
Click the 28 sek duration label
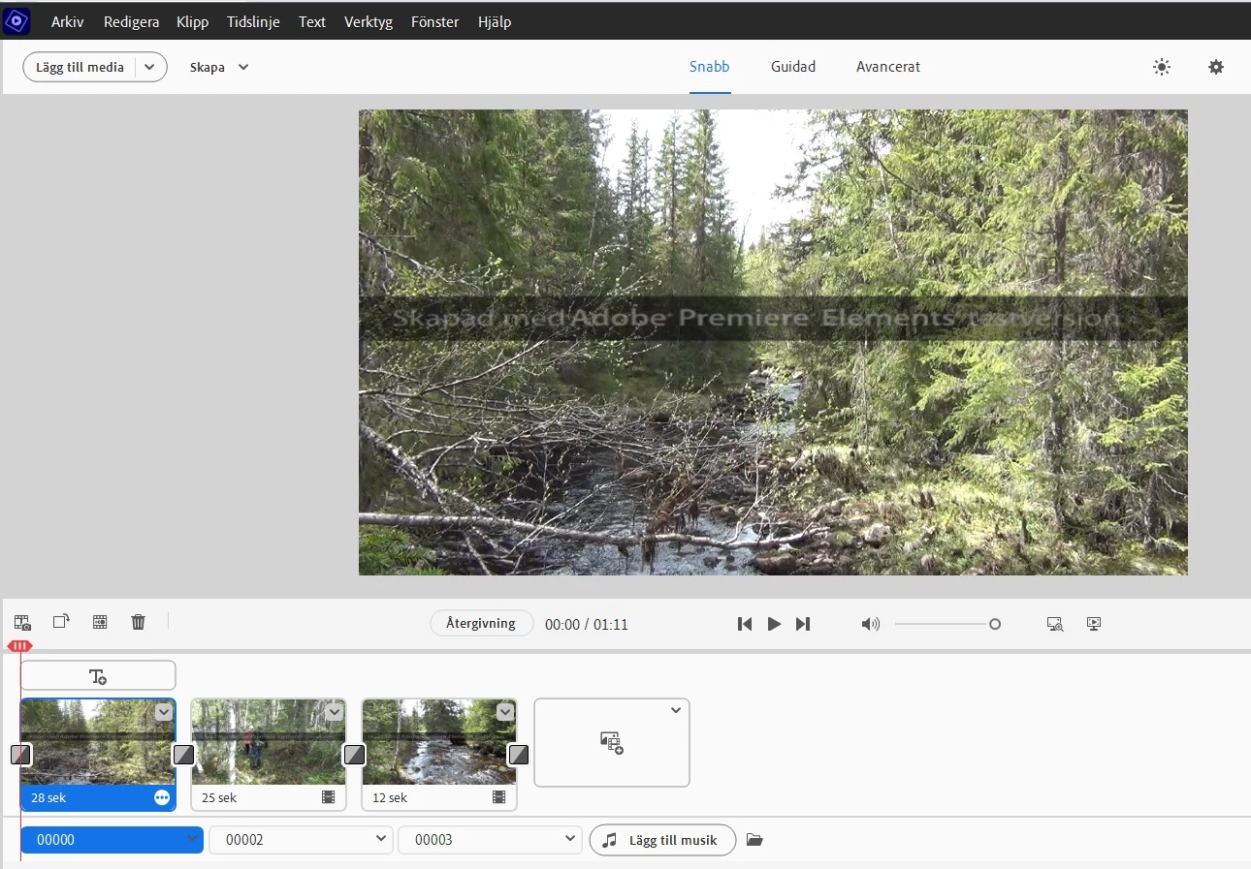coord(48,798)
